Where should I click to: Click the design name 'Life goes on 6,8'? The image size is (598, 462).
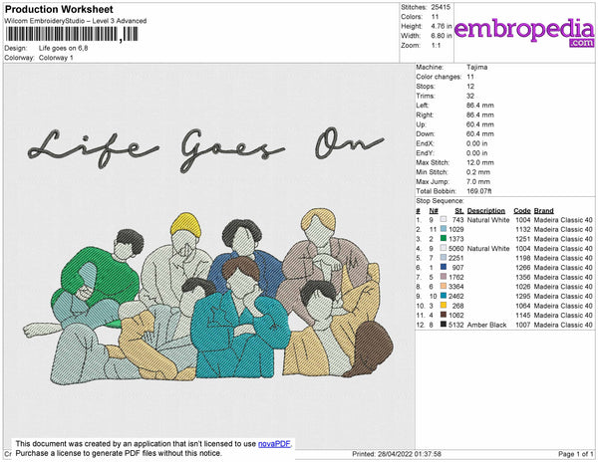(x=64, y=49)
